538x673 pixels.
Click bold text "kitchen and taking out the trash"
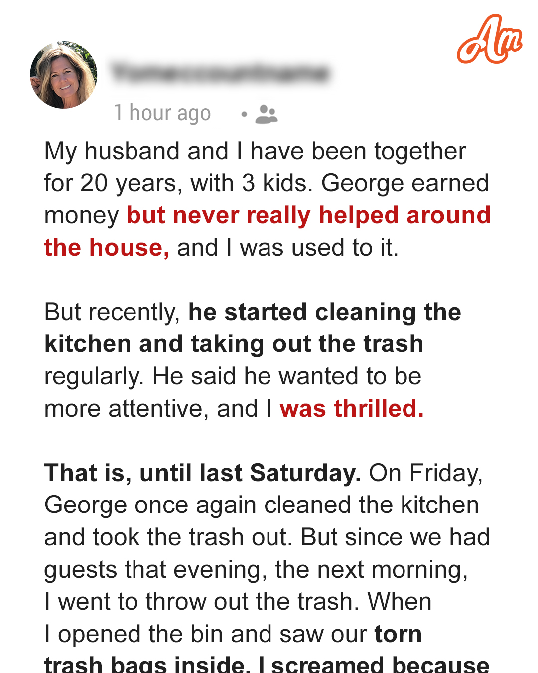tap(234, 344)
